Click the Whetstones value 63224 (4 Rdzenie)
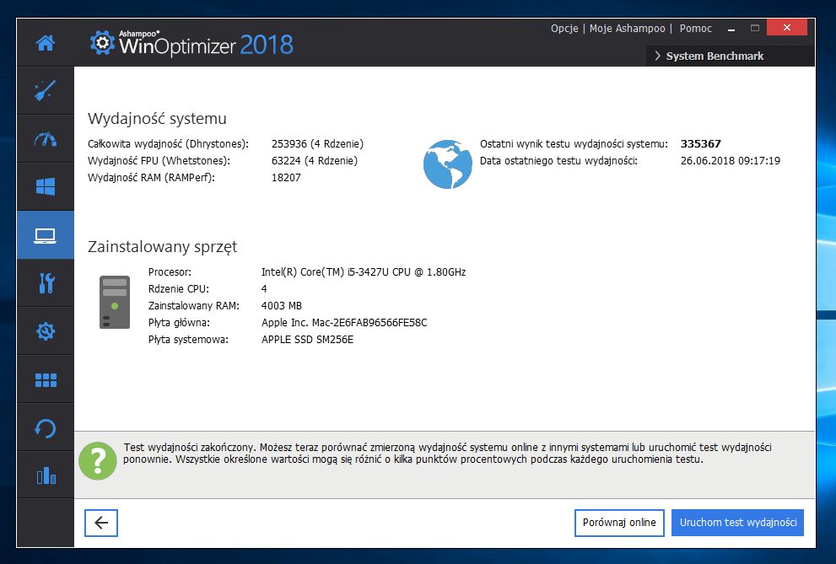This screenshot has height=564, width=836. pos(314,161)
